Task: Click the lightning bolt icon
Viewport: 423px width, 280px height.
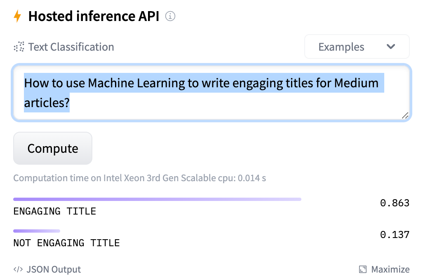Action: click(17, 16)
